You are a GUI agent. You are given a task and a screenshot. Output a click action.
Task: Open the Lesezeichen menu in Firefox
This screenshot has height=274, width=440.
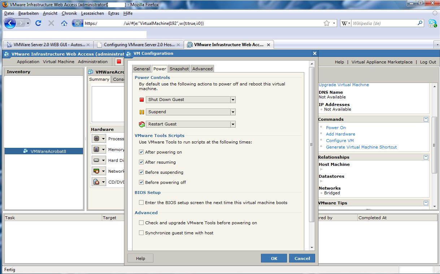coord(92,13)
